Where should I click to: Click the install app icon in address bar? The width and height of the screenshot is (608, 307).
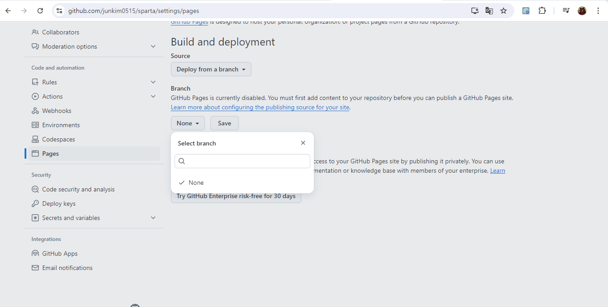click(x=475, y=11)
